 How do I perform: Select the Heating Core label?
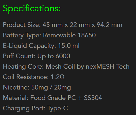(23, 67)
